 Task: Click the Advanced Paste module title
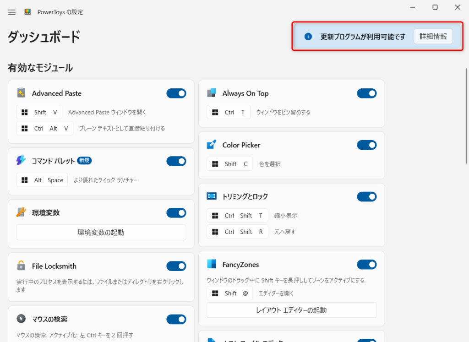(57, 93)
